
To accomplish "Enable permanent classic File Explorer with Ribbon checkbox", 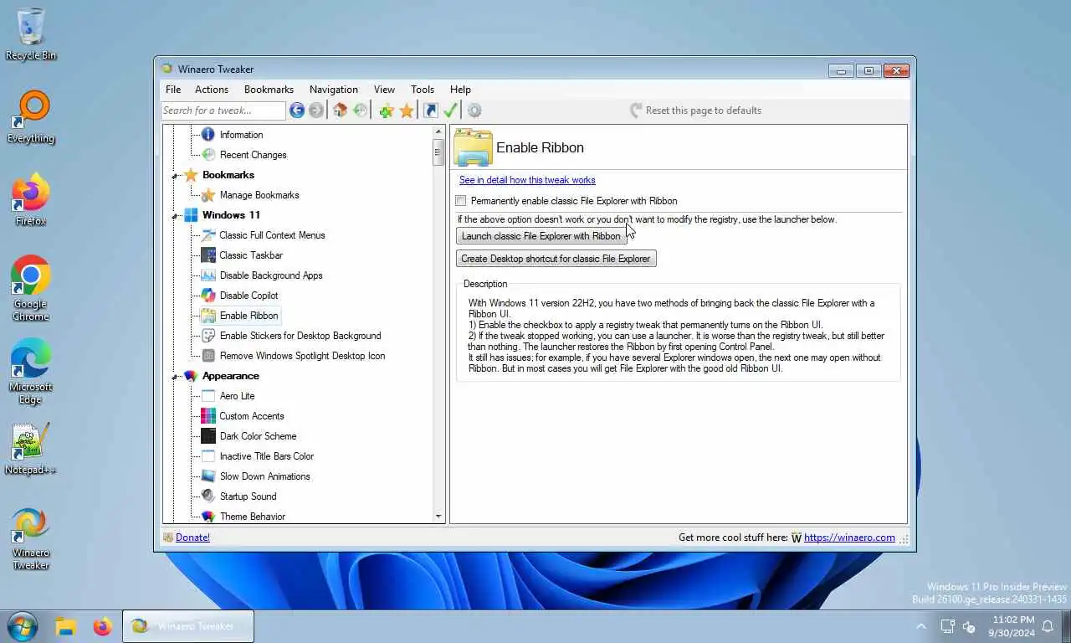I will (x=461, y=201).
